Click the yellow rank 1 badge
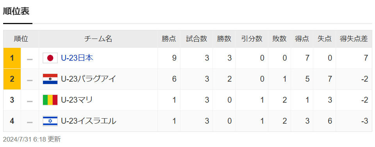Screen dimensions: 375x147 12,58
